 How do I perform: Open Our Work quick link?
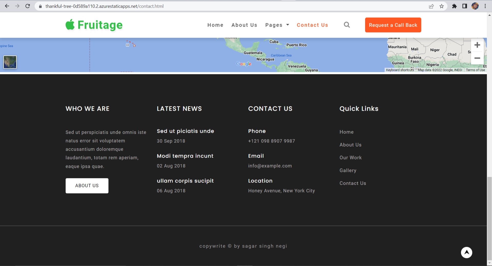tap(350, 158)
